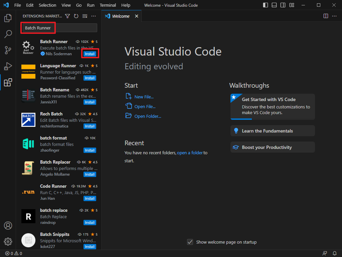Open Customize Layout icon
The width and height of the screenshot is (342, 257).
pos(292,5)
